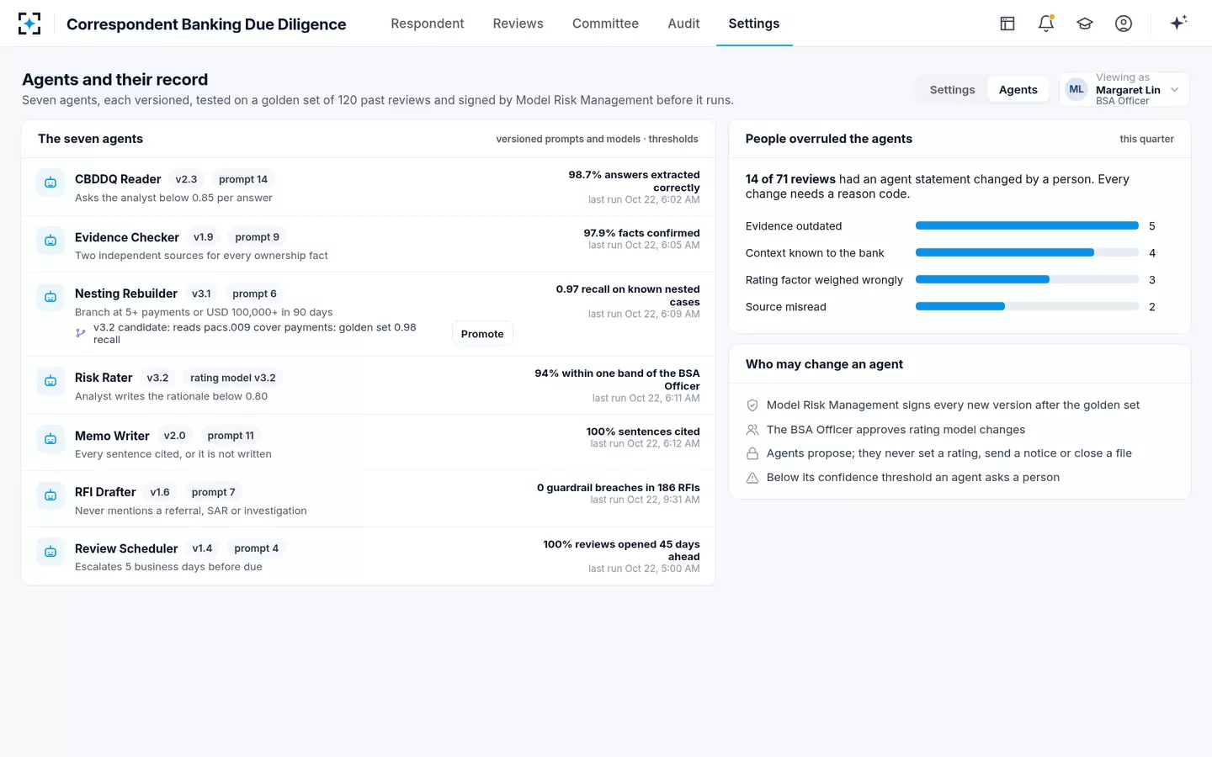The height and width of the screenshot is (757, 1212).
Task: Click the Risk Rater agent icon
Action: (50, 381)
